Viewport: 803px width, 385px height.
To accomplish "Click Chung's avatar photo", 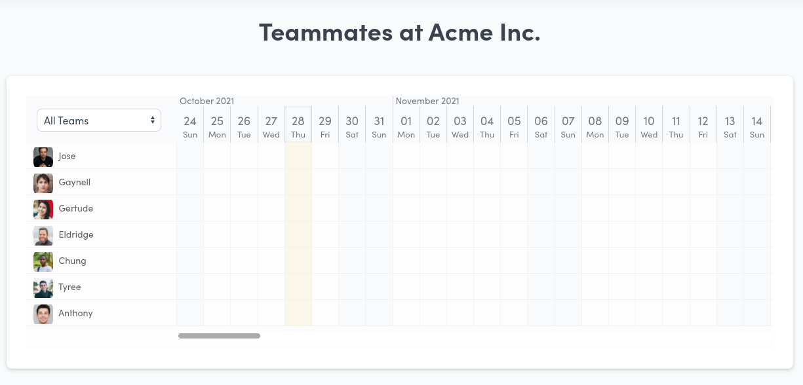I will coord(43,262).
